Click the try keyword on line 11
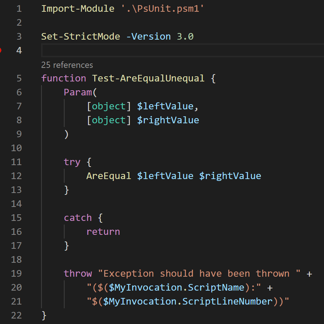Image resolution: width=324 pixels, height=324 pixels. click(72, 162)
